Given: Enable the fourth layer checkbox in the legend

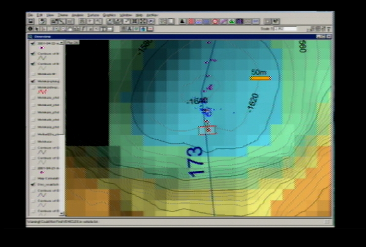Looking at the screenshot, I should click(x=33, y=74).
